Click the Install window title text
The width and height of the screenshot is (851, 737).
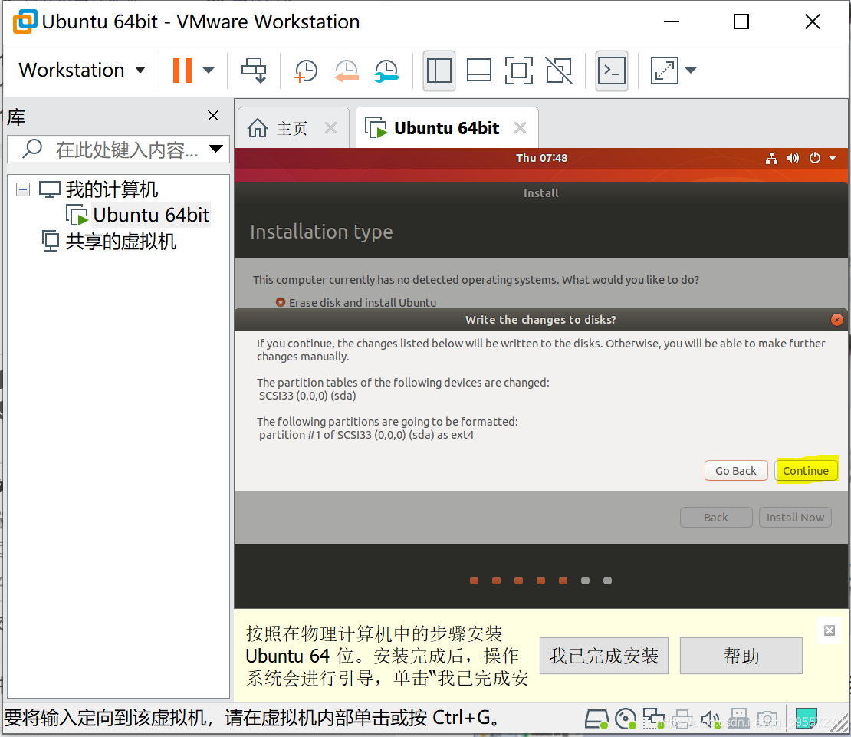click(x=541, y=193)
